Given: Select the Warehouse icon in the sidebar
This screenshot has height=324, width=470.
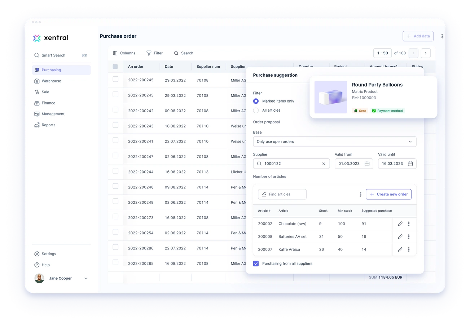Looking at the screenshot, I should pyautogui.click(x=36, y=81).
